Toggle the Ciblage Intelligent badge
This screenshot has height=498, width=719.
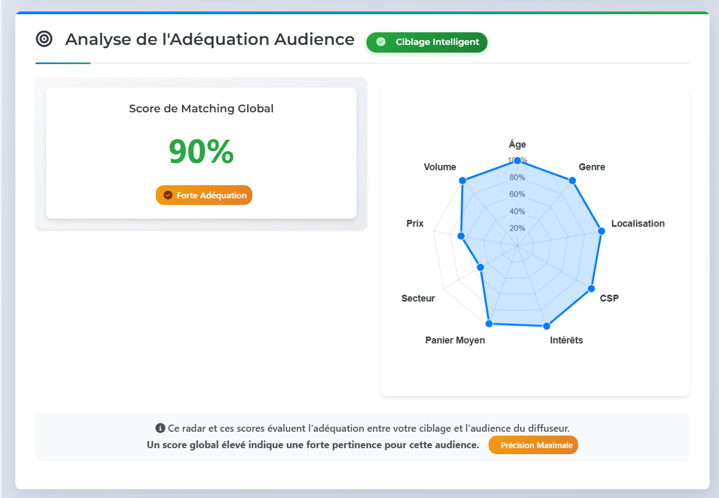pos(427,42)
